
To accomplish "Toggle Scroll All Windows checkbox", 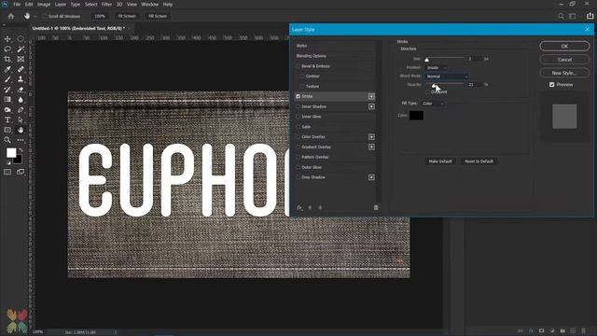I will coord(45,17).
